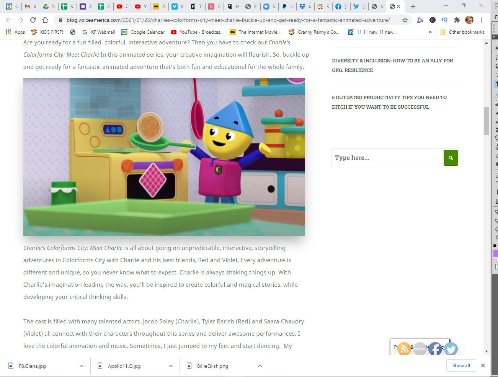This screenshot has height=377, width=498.
Task: Open the LinkedIn 11 11 new bookmark
Action: coord(372,32)
